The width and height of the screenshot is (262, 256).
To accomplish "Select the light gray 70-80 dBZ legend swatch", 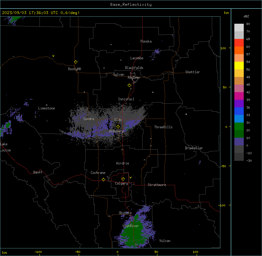I will click(x=239, y=28).
